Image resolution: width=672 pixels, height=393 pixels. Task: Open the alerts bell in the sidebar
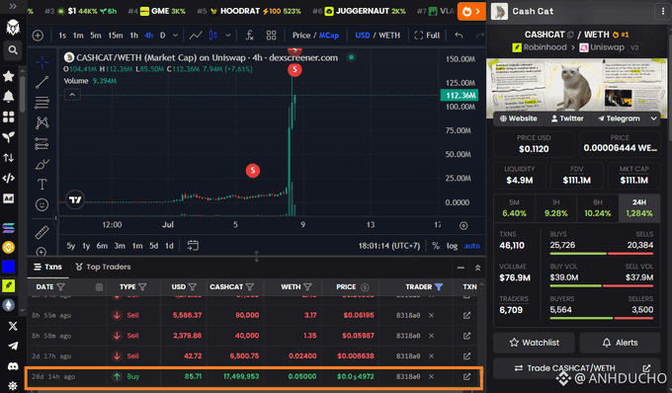(x=9, y=97)
